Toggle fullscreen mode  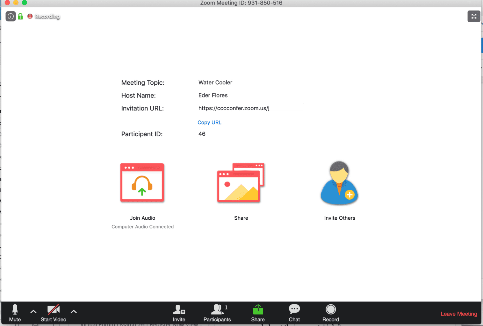(474, 16)
